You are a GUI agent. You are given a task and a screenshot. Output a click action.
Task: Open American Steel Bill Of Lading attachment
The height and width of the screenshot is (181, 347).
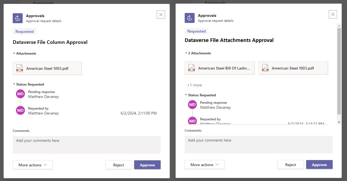(x=219, y=68)
